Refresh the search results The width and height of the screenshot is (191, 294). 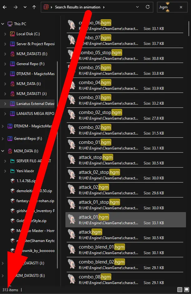click(x=148, y=7)
